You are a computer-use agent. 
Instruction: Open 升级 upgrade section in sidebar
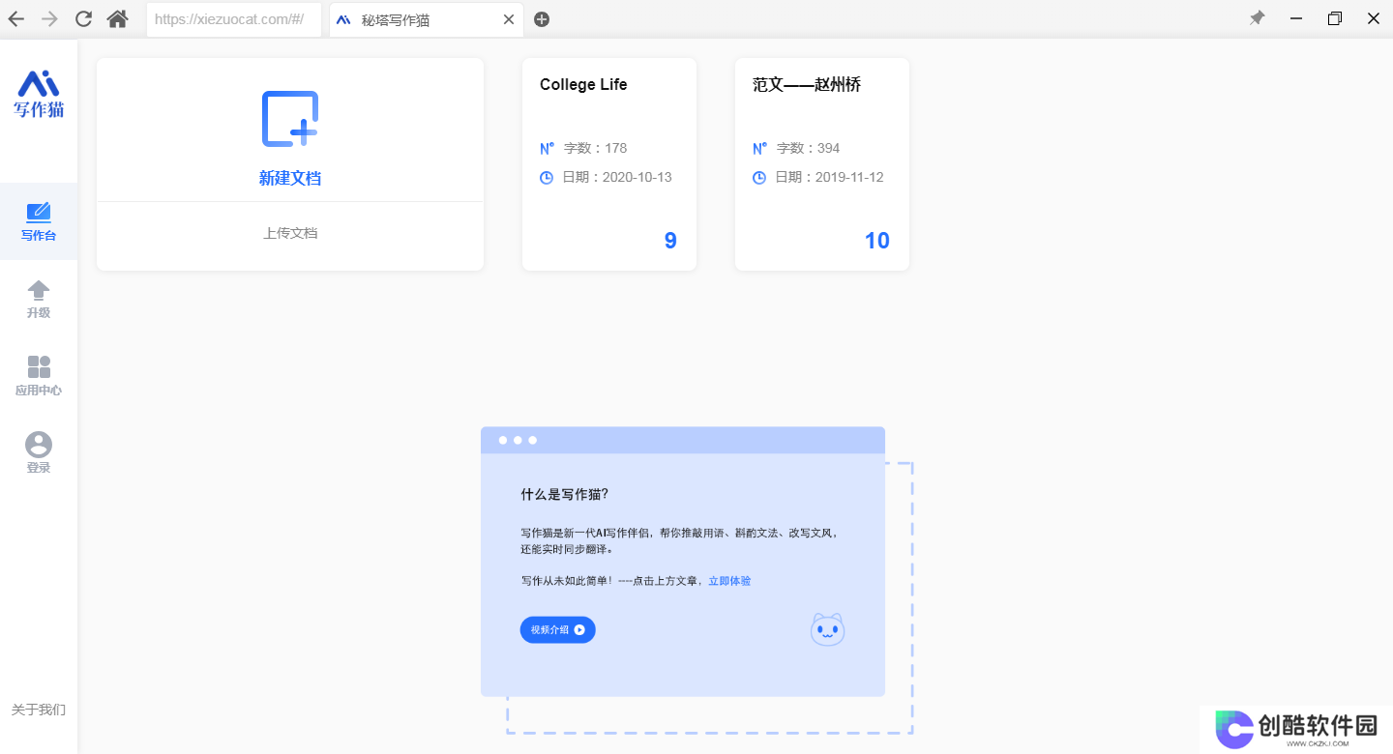pos(39,299)
